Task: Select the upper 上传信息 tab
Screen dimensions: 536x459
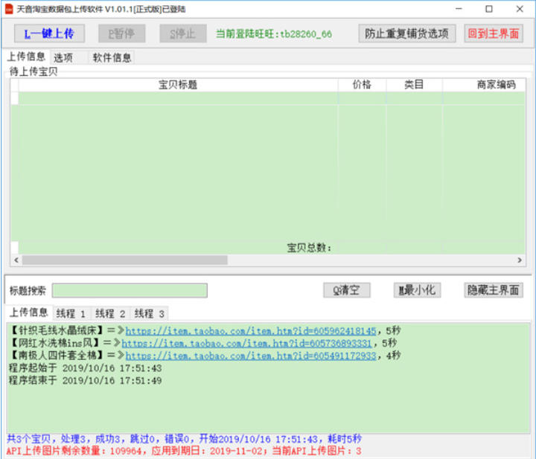Action: click(x=26, y=57)
